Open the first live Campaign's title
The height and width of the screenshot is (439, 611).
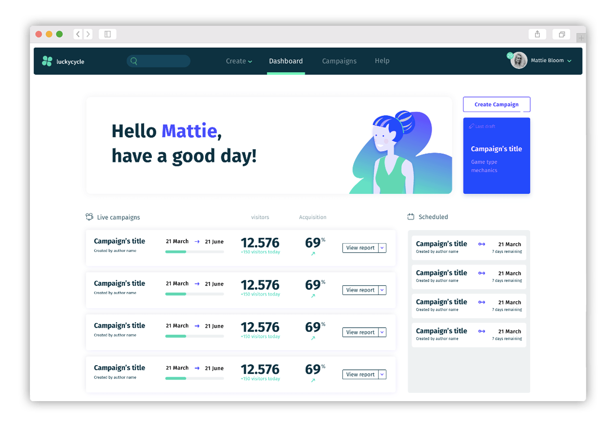[x=120, y=241]
